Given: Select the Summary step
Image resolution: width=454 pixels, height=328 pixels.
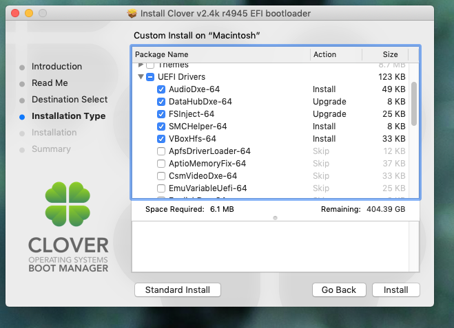Looking at the screenshot, I should click(51, 149).
